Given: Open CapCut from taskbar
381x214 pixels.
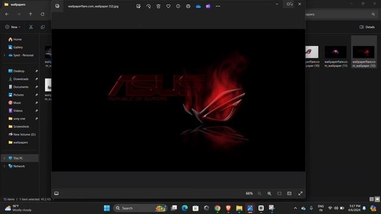Looking at the screenshot, I should point(261,208).
